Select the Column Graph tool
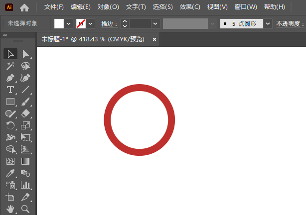The image size is (306, 215). tap(25, 185)
